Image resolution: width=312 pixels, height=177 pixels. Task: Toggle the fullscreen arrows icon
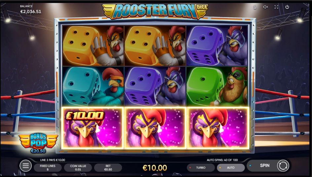(x=276, y=7)
